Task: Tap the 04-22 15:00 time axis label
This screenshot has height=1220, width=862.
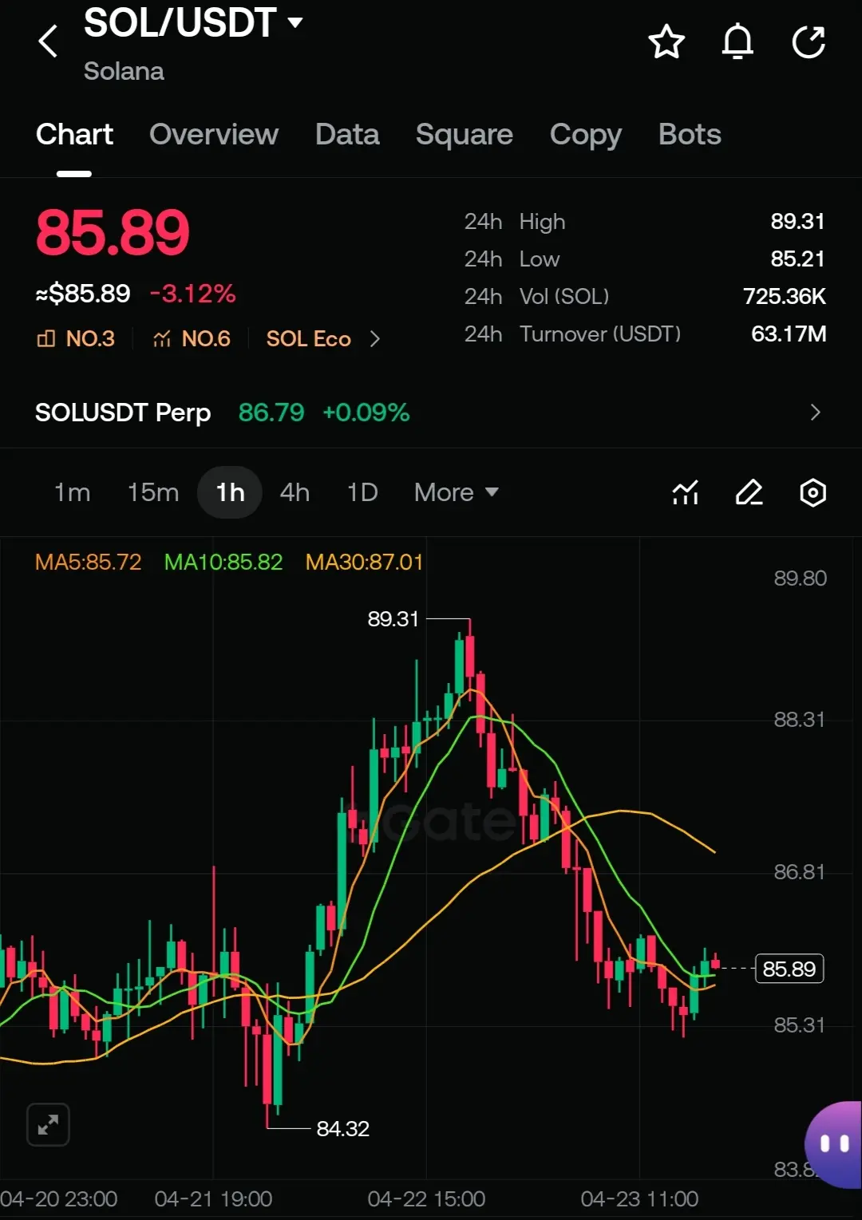Action: (426, 1198)
